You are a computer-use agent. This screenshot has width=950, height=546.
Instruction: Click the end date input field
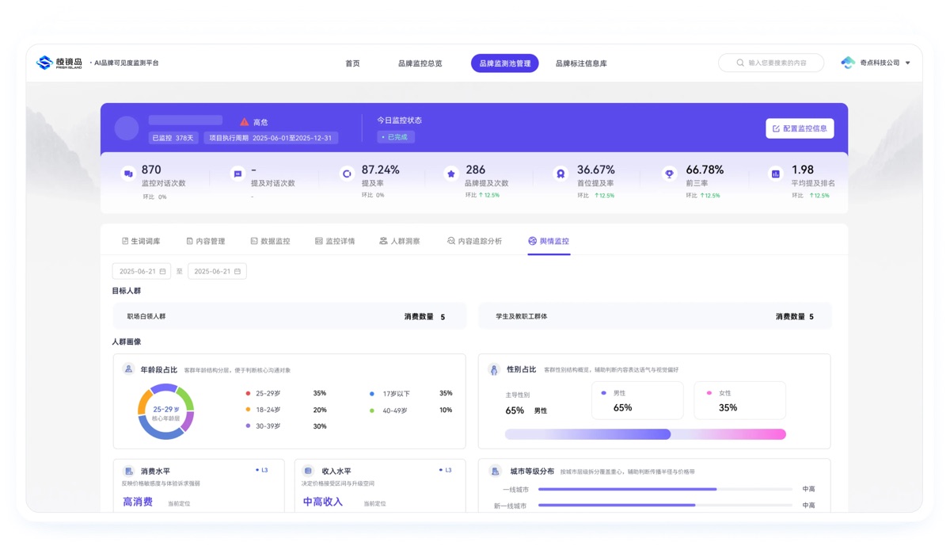pos(217,271)
